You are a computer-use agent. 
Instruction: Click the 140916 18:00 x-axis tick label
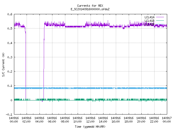pos(128,120)
